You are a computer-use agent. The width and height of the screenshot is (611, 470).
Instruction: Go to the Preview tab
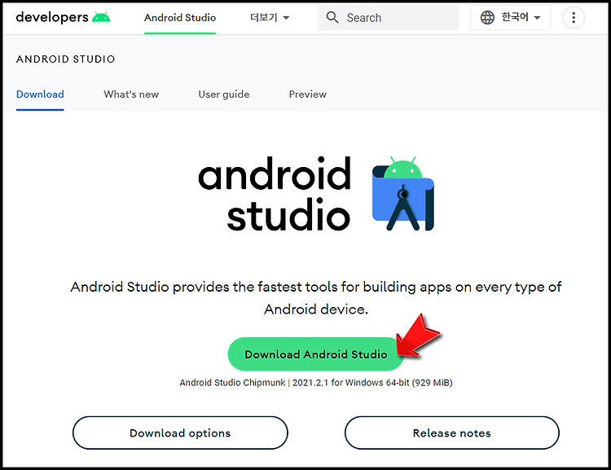click(307, 94)
